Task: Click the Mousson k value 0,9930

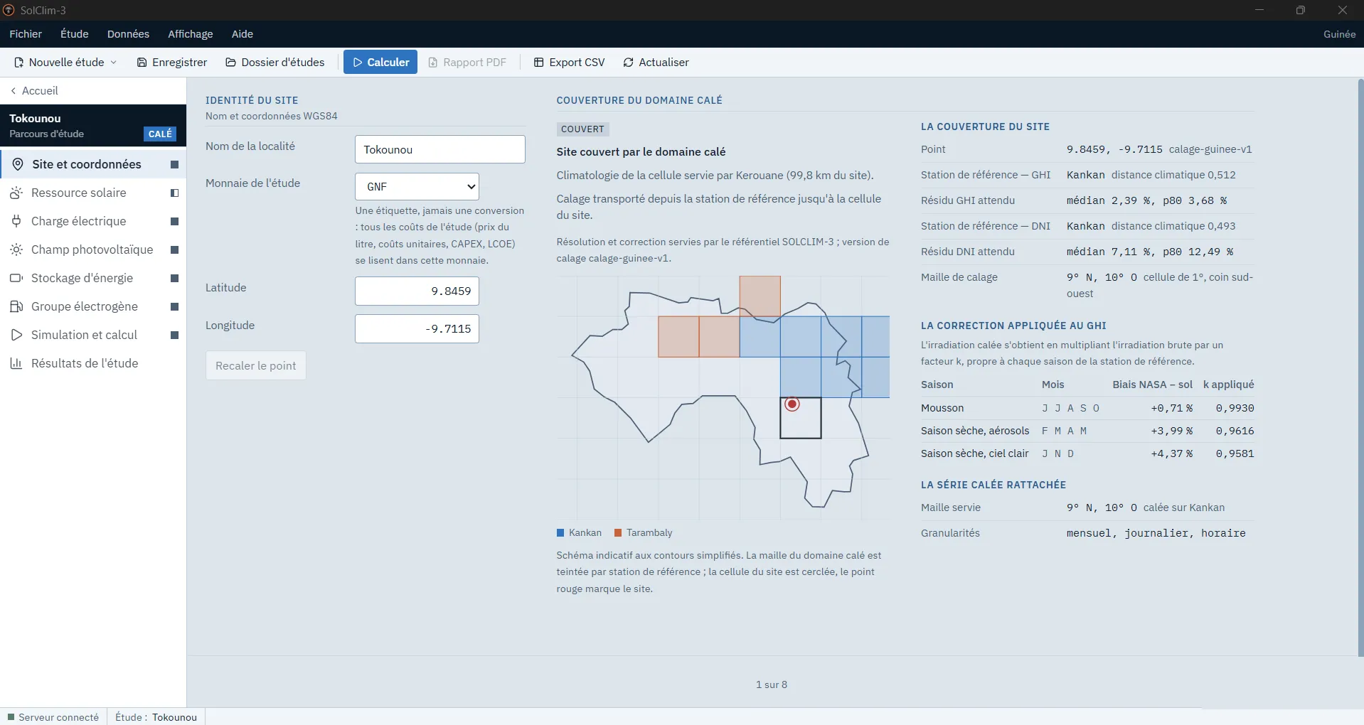Action: (1235, 408)
